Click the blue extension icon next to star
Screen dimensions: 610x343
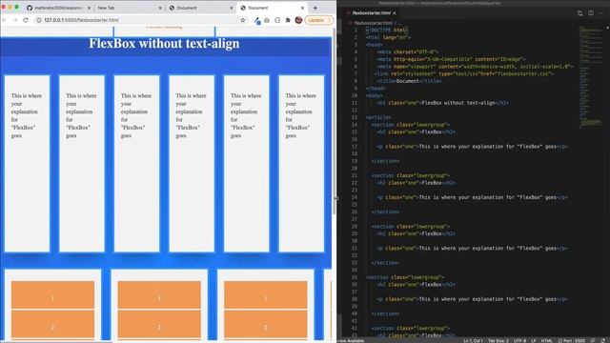click(257, 21)
